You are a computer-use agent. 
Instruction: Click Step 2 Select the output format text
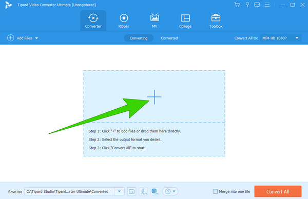125,140
